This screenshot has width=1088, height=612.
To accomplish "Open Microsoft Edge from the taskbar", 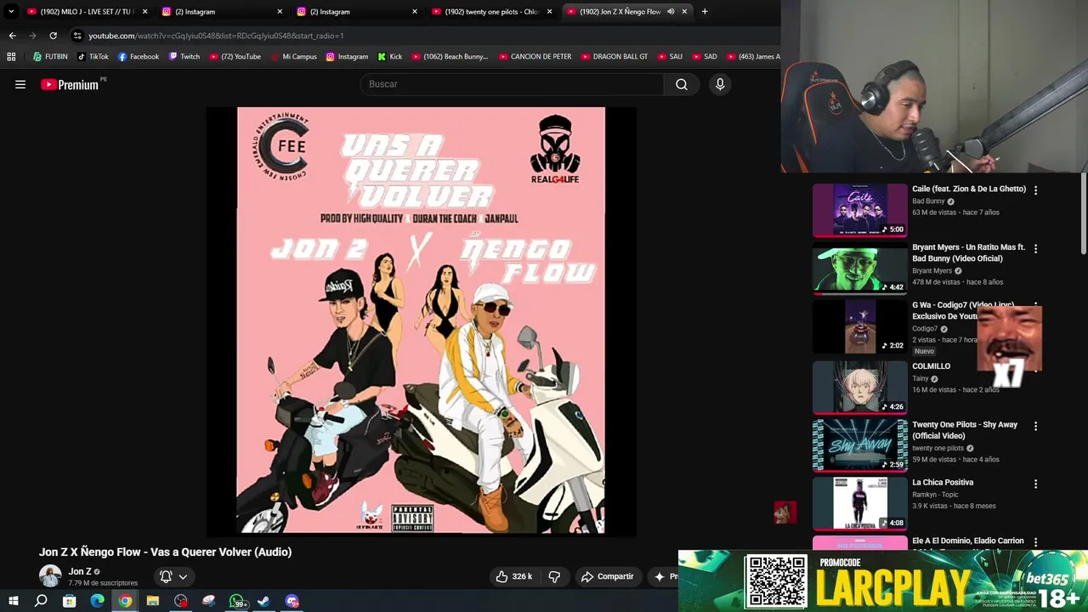I will (97, 601).
